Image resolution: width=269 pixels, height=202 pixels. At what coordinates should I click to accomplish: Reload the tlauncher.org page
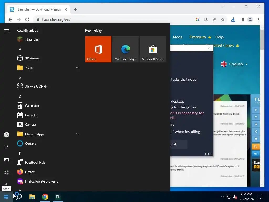[x=27, y=19]
